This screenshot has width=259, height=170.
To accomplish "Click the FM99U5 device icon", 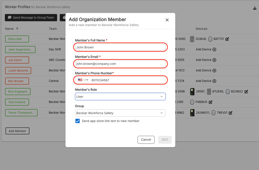I will pos(192,102).
